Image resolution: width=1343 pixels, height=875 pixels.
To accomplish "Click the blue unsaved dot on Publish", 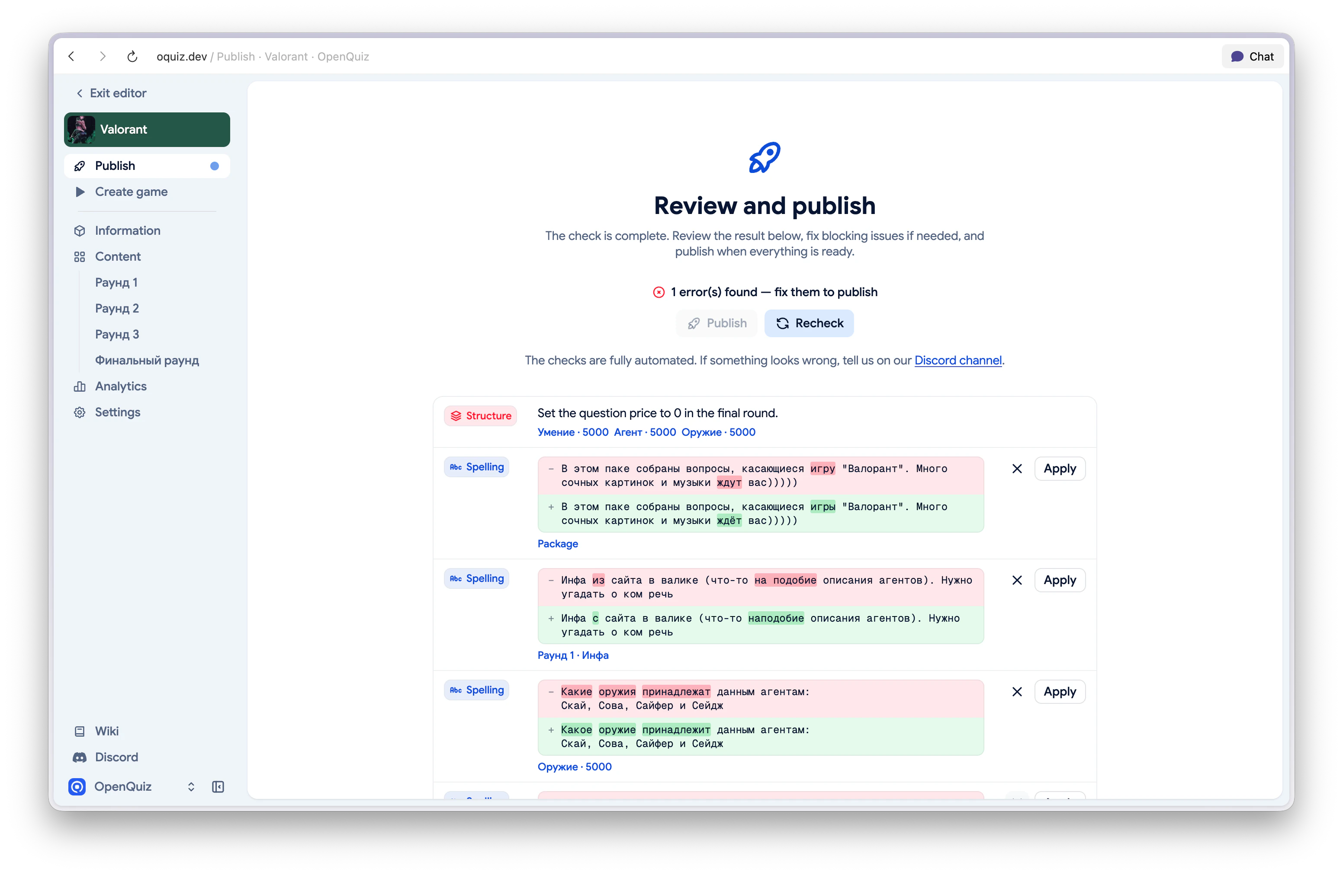I will click(x=215, y=166).
